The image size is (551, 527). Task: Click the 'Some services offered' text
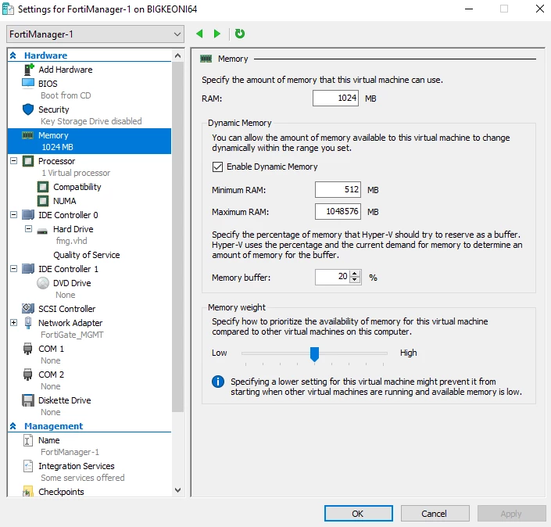coord(83,478)
